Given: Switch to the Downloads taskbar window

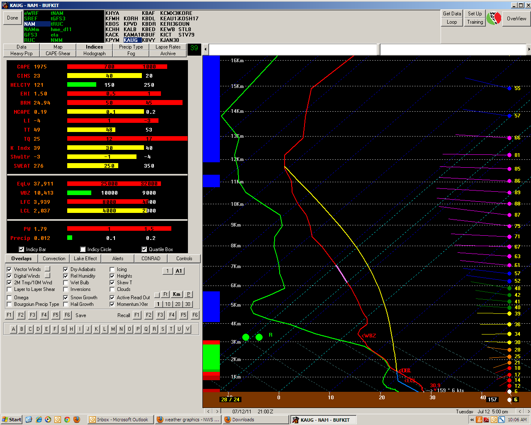Looking at the screenshot, I should pyautogui.click(x=255, y=420).
